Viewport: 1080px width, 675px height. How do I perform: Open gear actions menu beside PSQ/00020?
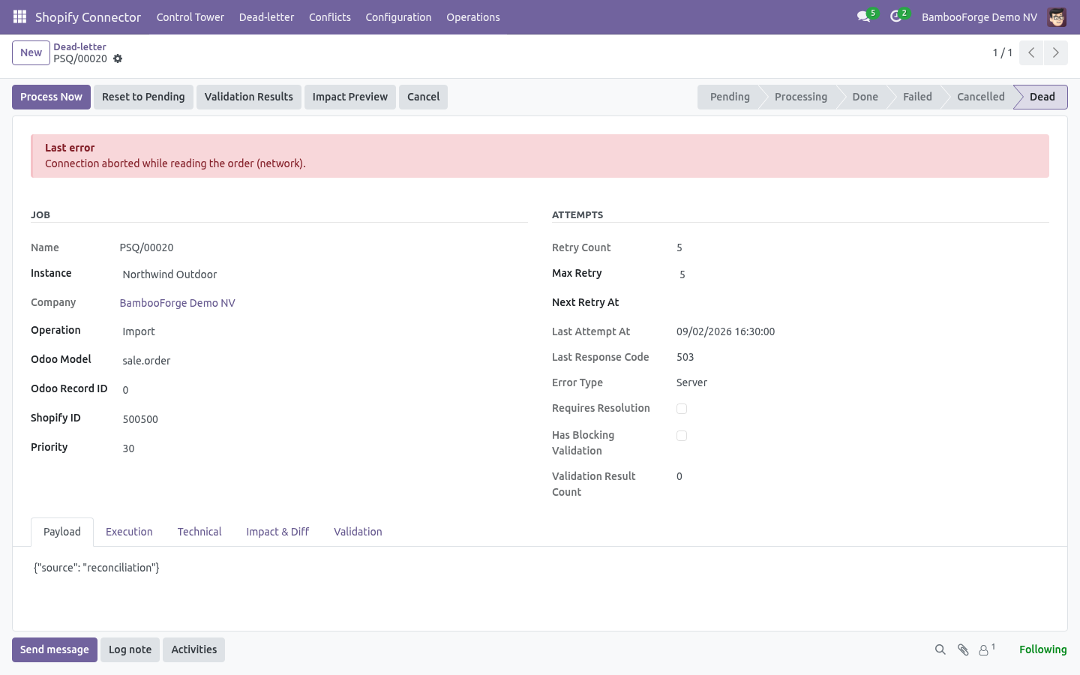[118, 58]
